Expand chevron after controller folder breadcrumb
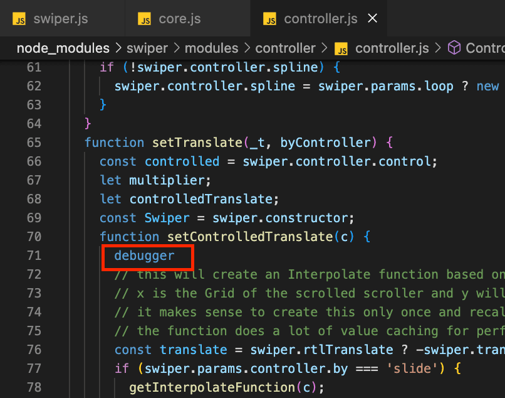This screenshot has height=398, width=505. tap(324, 48)
